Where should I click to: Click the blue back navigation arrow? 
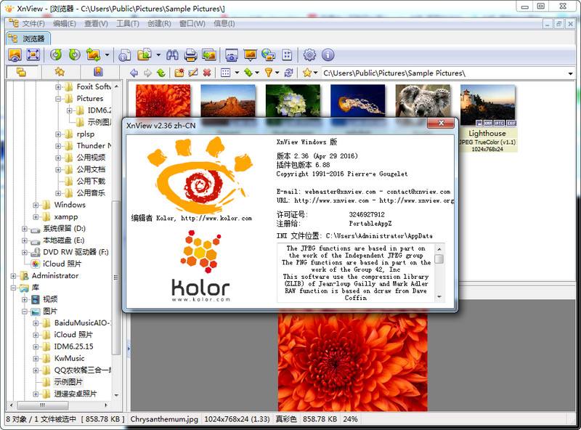[134, 73]
